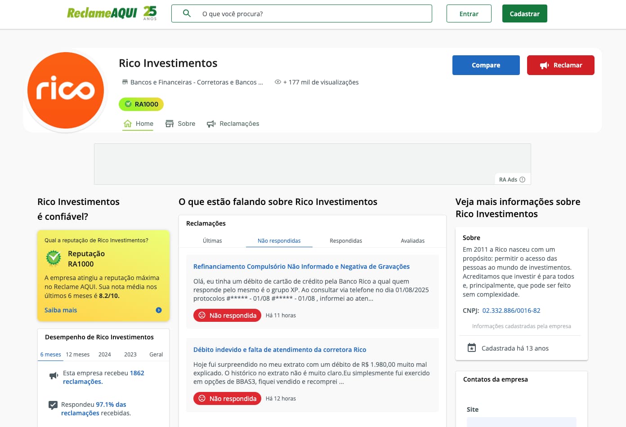Image resolution: width=626 pixels, height=427 pixels.
Task: Click the RA1000 badge checkmark icon
Action: tap(128, 104)
